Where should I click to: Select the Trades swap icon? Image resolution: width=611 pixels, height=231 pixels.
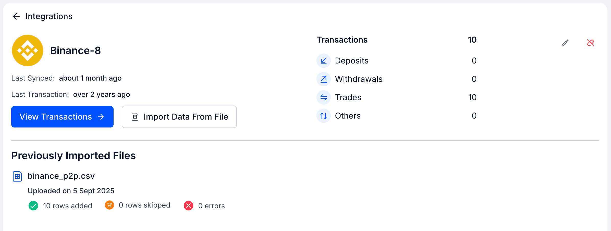pyautogui.click(x=323, y=97)
